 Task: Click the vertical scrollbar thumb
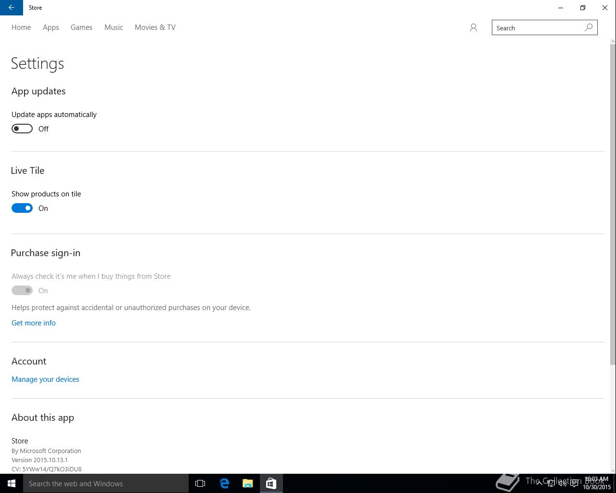coord(613,205)
